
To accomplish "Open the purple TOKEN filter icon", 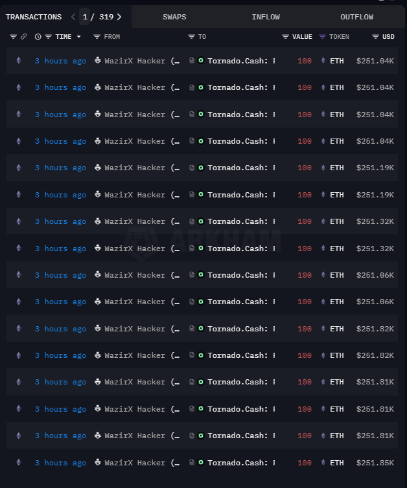I will pos(322,37).
